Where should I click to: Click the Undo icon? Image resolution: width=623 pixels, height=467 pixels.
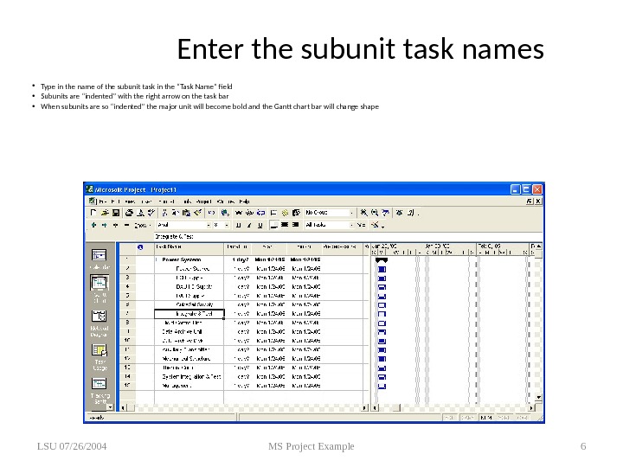tap(211, 213)
